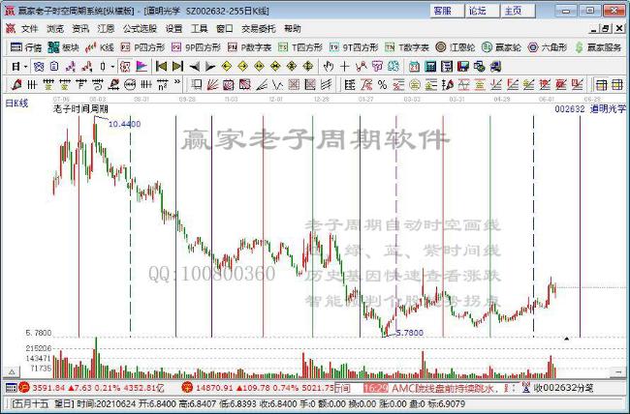The width and height of the screenshot is (630, 414).
Task: Select the Gann fan angle lines icon
Action: (212, 85)
